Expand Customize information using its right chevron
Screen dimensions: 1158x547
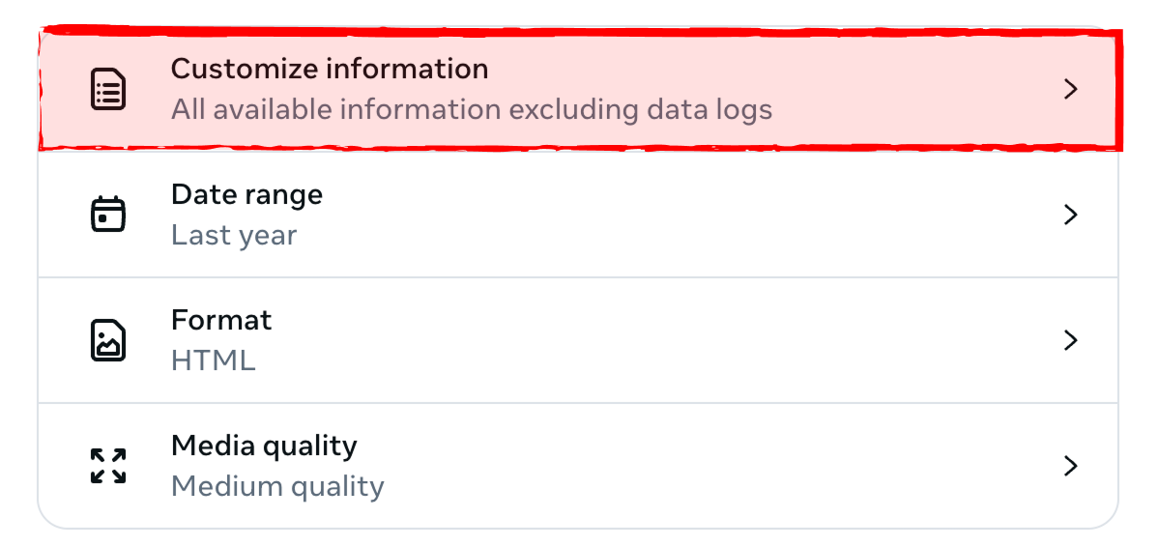tap(1070, 89)
